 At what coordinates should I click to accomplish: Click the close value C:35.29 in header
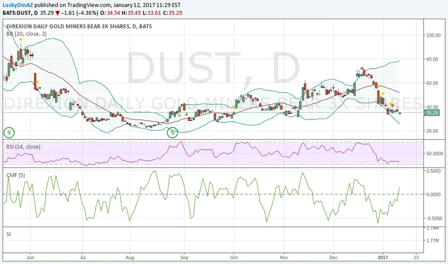[x=173, y=13]
